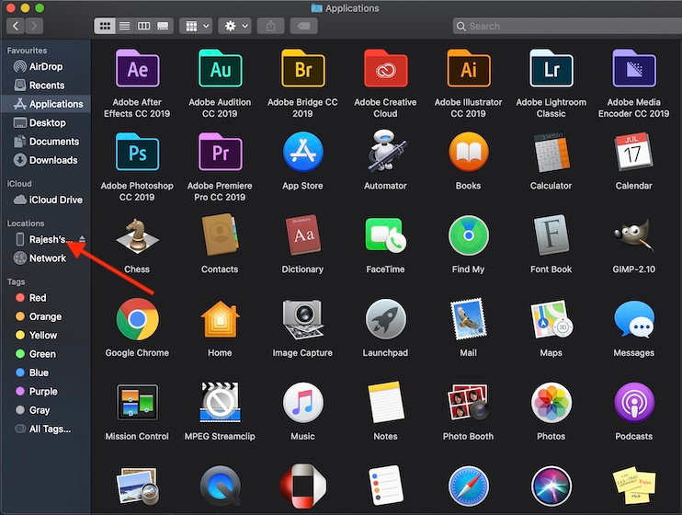Open the group-by arrangement dropdown
The width and height of the screenshot is (682, 515).
tap(197, 27)
